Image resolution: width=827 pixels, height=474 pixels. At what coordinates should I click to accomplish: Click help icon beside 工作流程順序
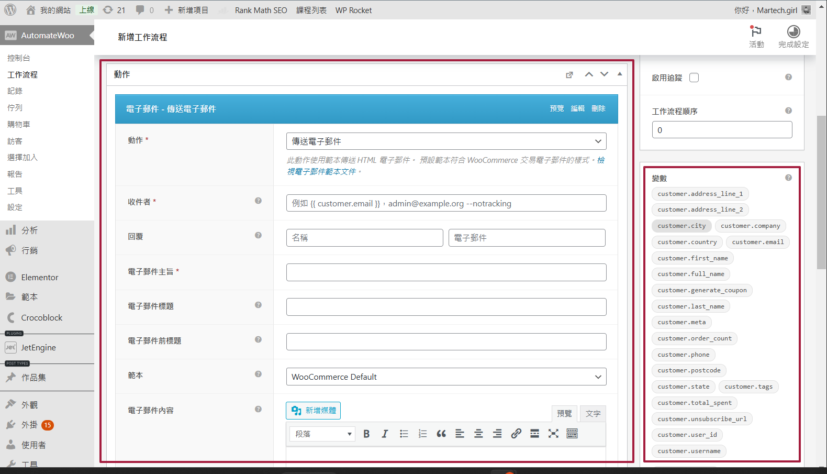coord(788,111)
